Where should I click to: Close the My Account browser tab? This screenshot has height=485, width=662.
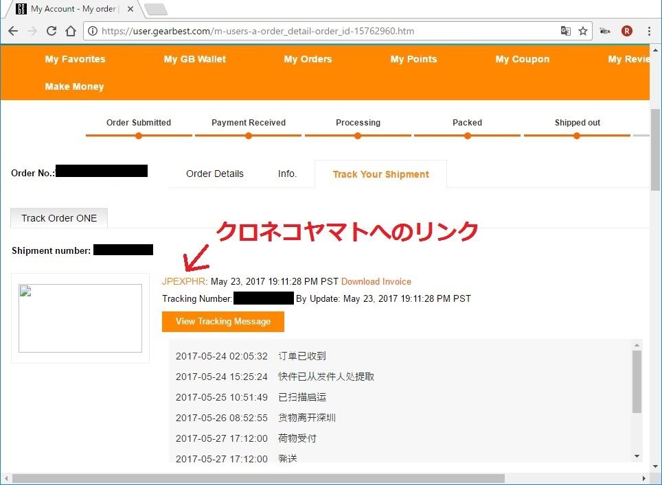(x=130, y=9)
